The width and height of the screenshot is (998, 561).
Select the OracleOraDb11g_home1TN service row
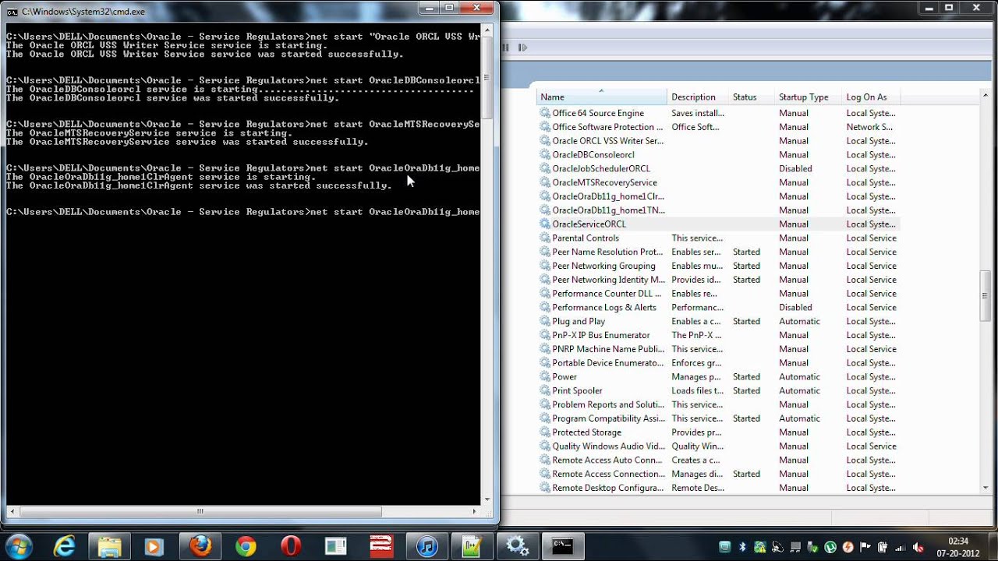718,210
